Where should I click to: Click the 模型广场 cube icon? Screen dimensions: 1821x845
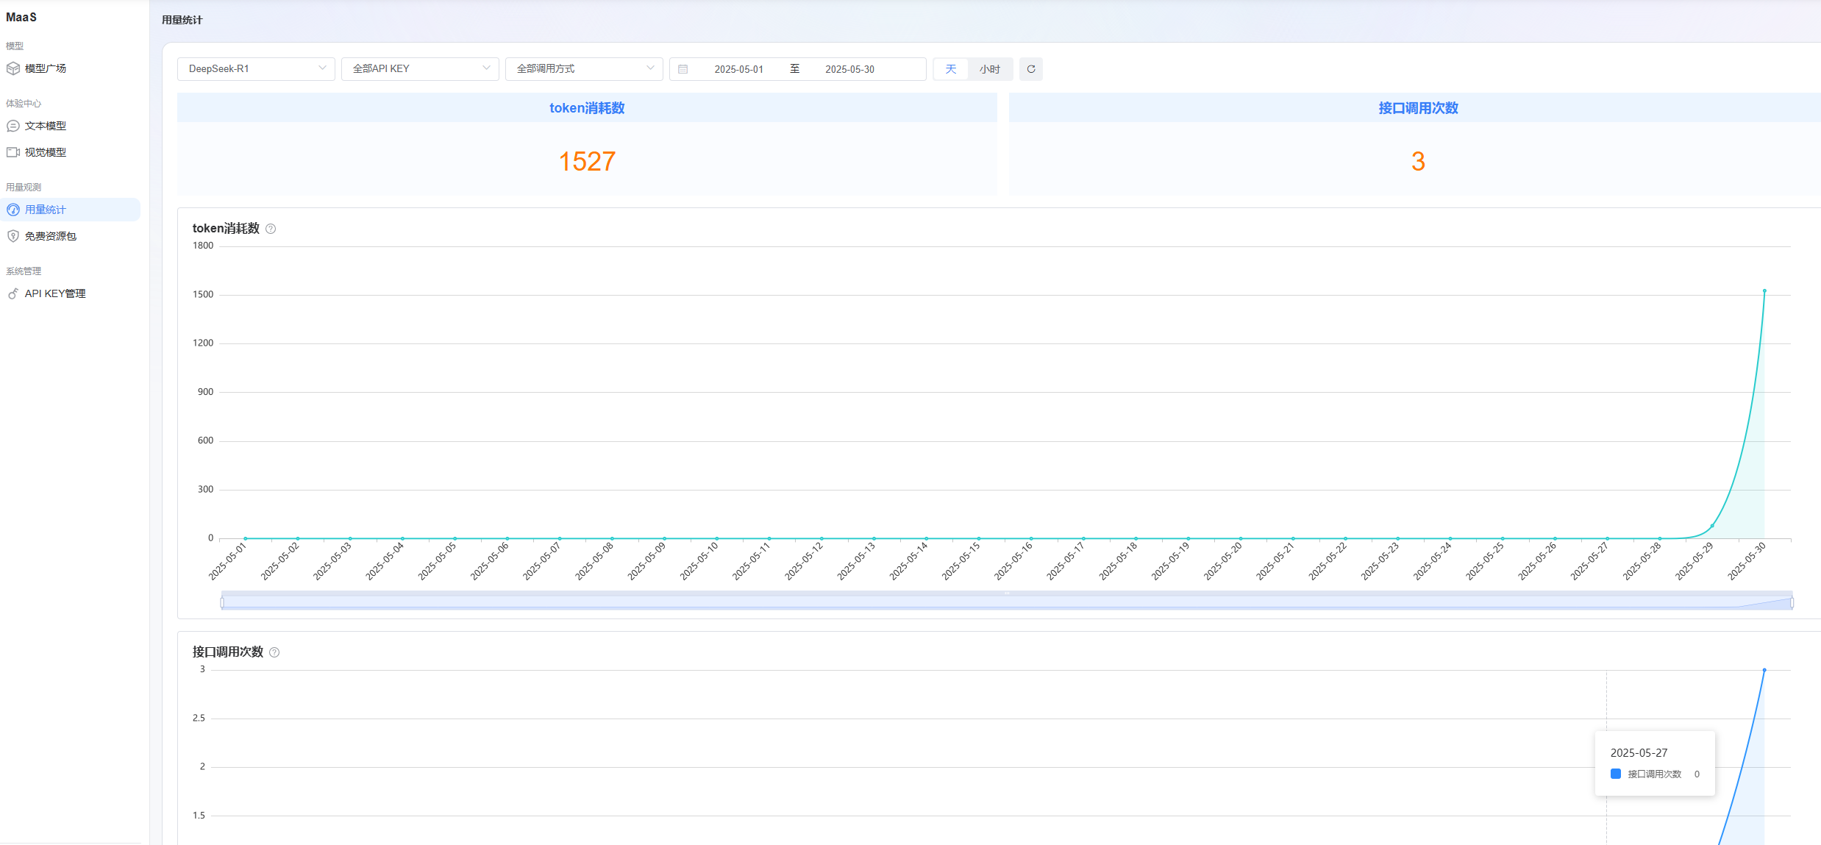pos(13,68)
